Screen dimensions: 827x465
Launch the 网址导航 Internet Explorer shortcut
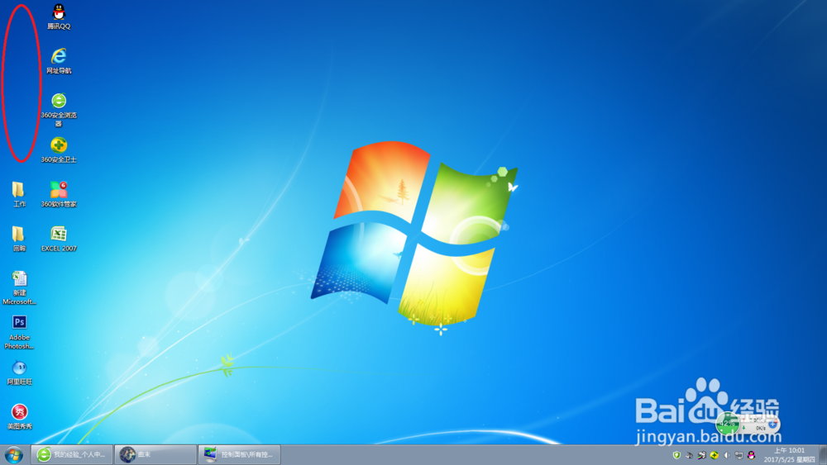click(x=59, y=60)
